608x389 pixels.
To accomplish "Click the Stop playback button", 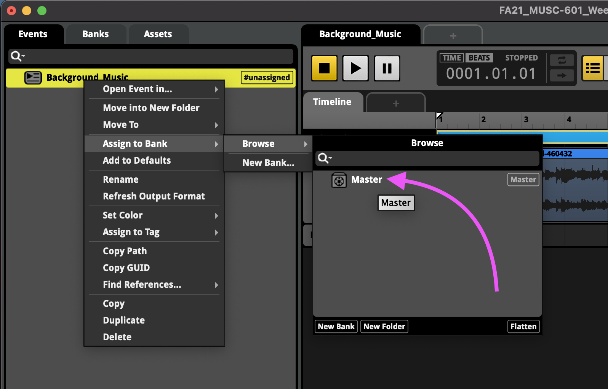I will [x=324, y=69].
